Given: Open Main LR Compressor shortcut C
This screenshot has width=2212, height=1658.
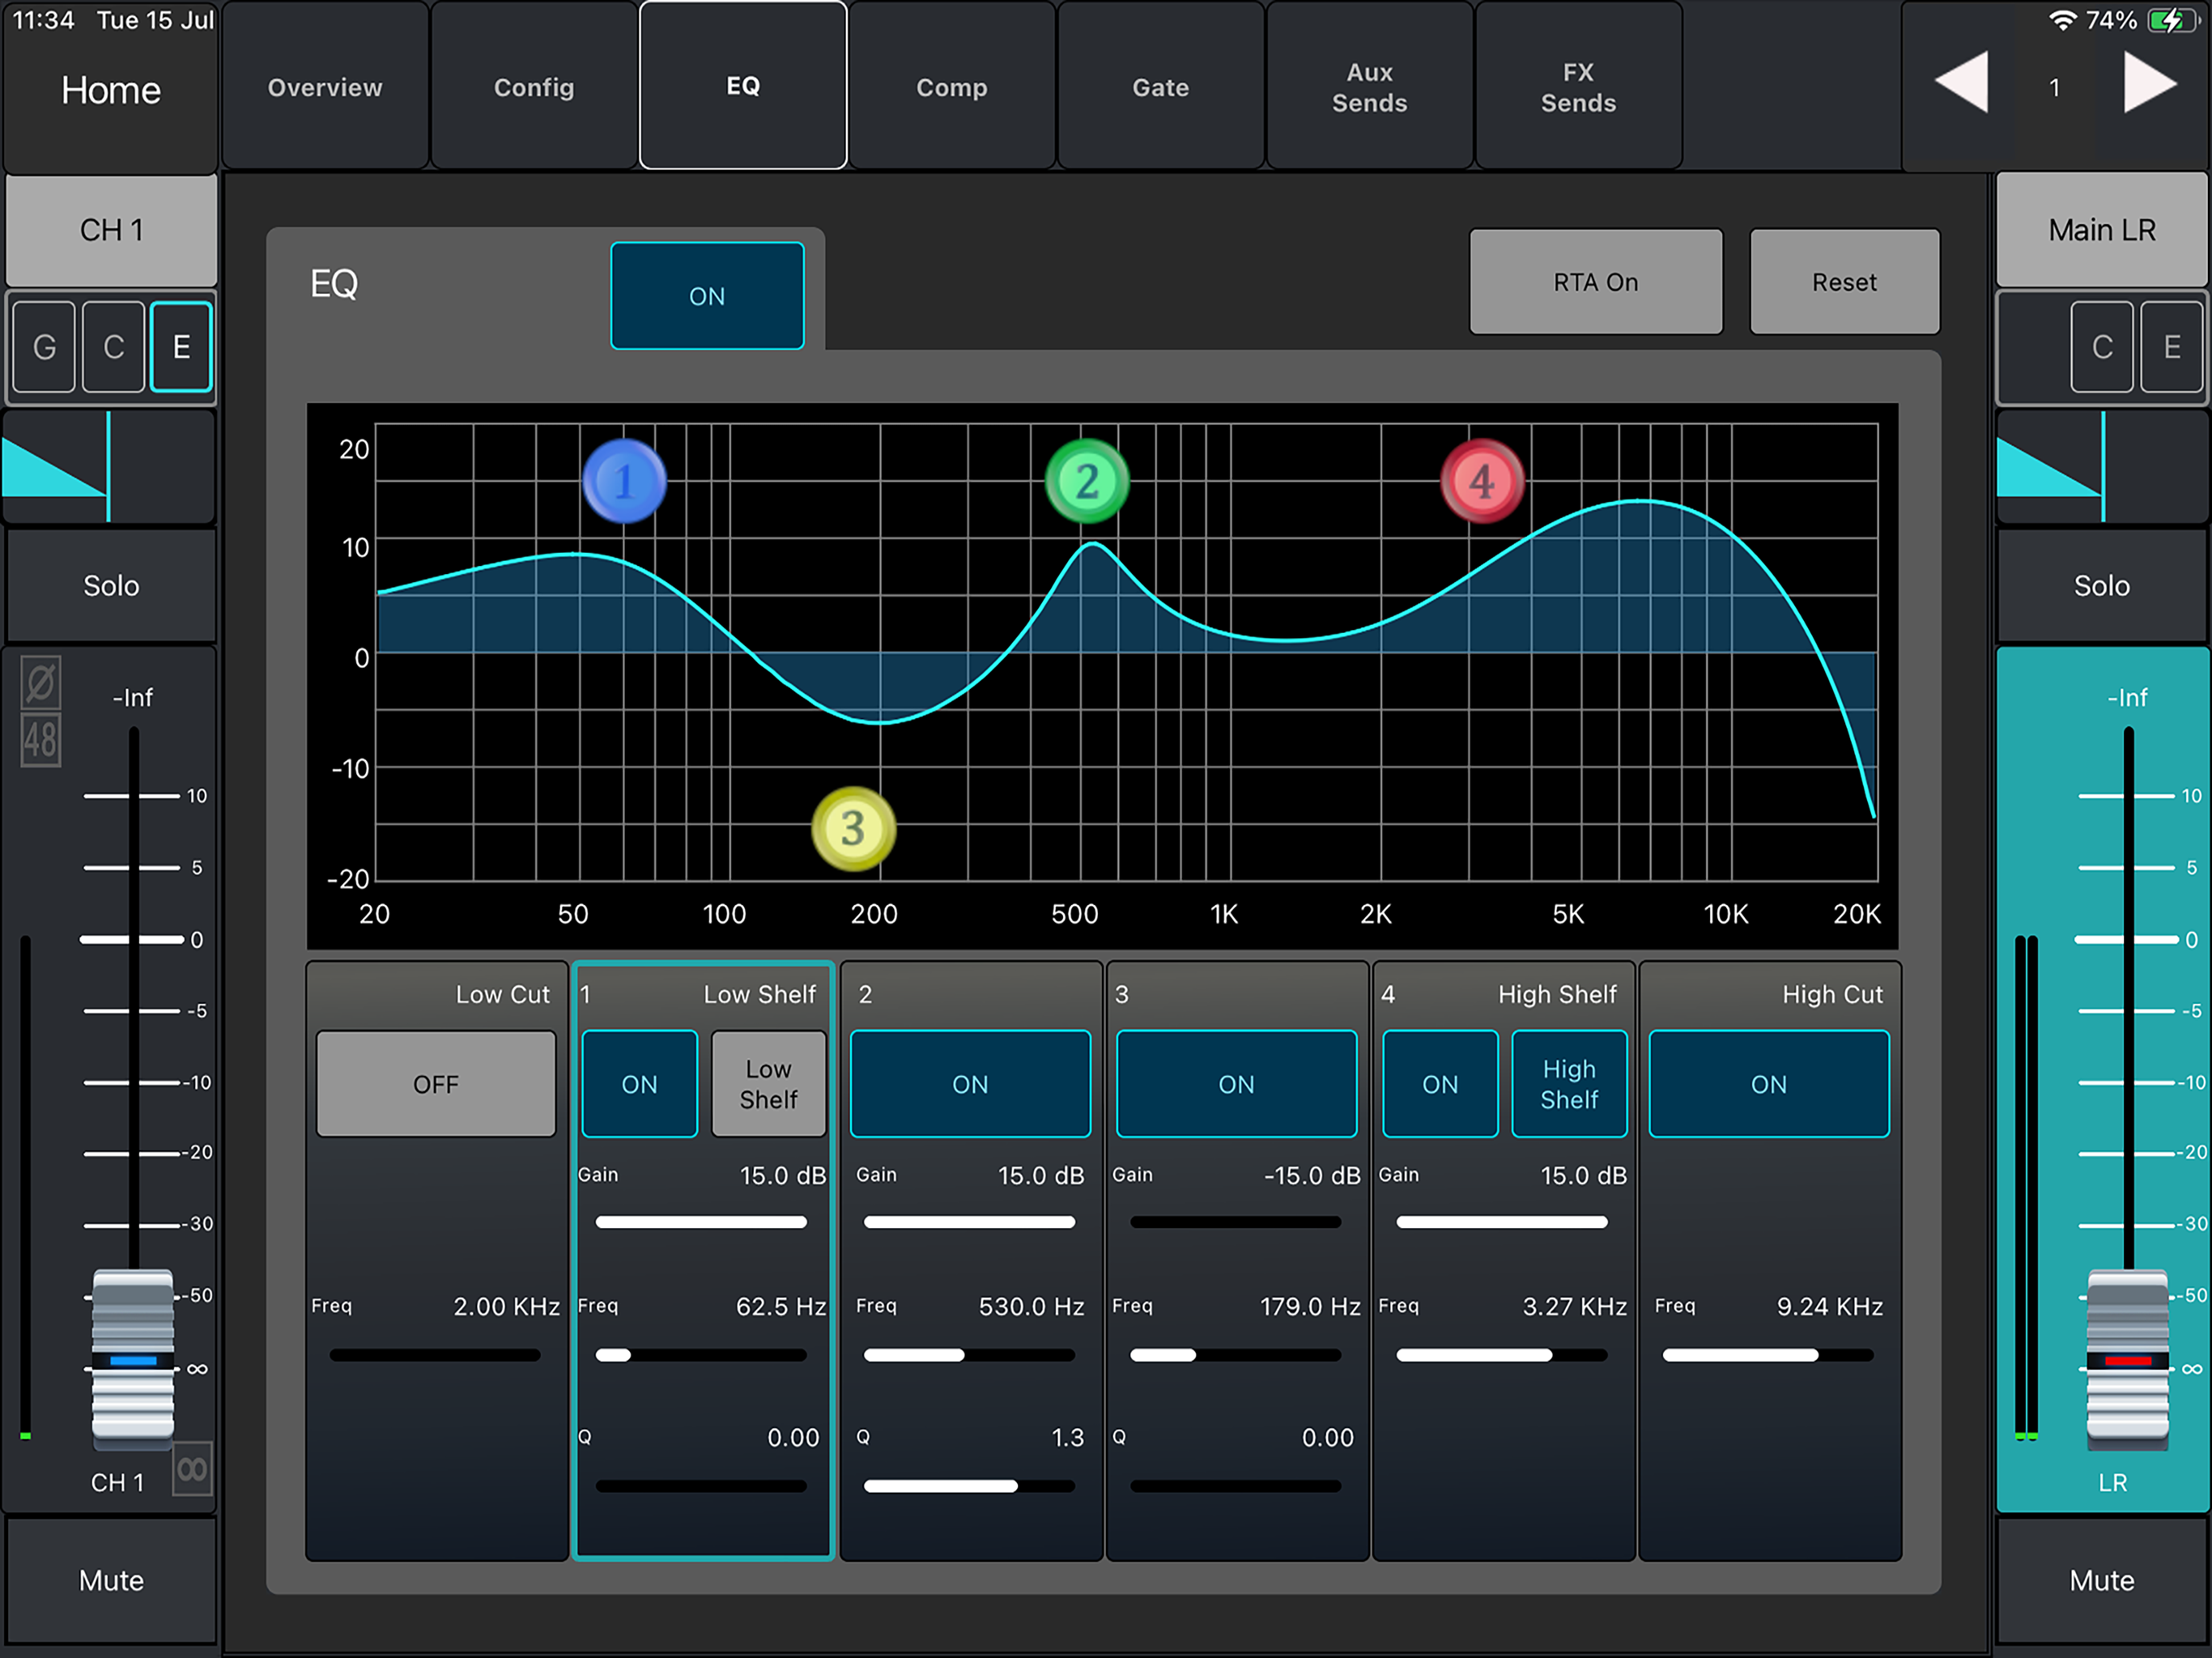Looking at the screenshot, I should [2102, 347].
